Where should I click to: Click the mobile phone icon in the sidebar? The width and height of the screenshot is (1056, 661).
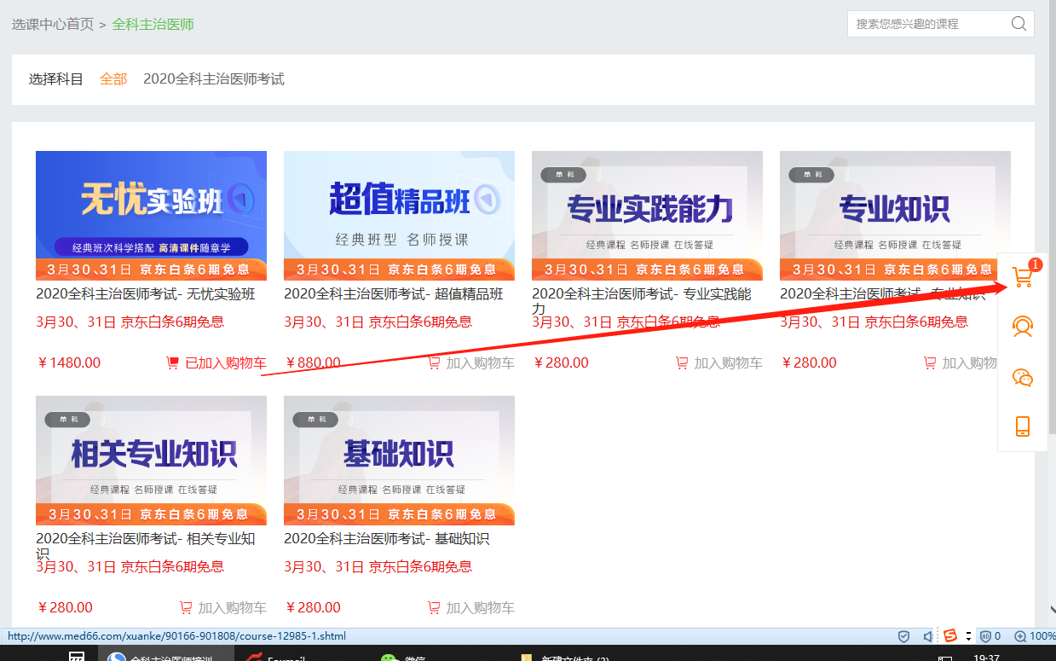(1022, 426)
